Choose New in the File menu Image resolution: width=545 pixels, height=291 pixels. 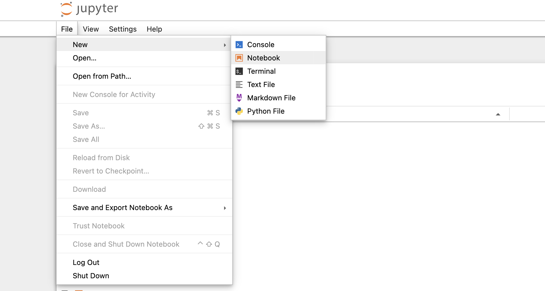point(144,45)
